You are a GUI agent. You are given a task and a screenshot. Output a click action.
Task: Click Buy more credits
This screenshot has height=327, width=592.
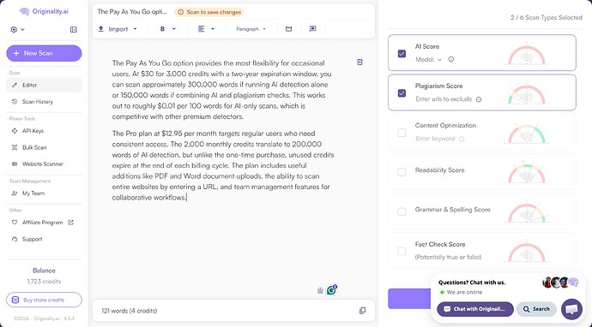click(44, 300)
